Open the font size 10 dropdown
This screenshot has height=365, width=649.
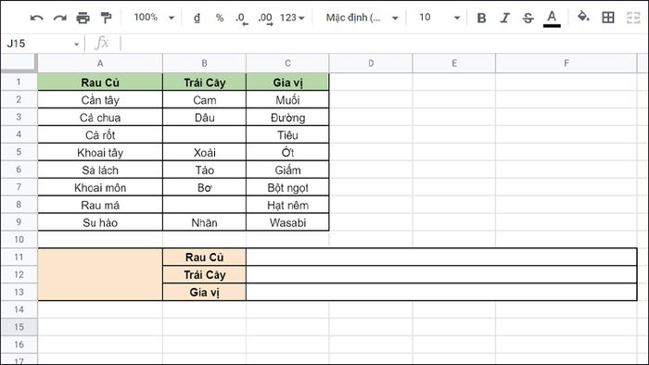pos(439,18)
